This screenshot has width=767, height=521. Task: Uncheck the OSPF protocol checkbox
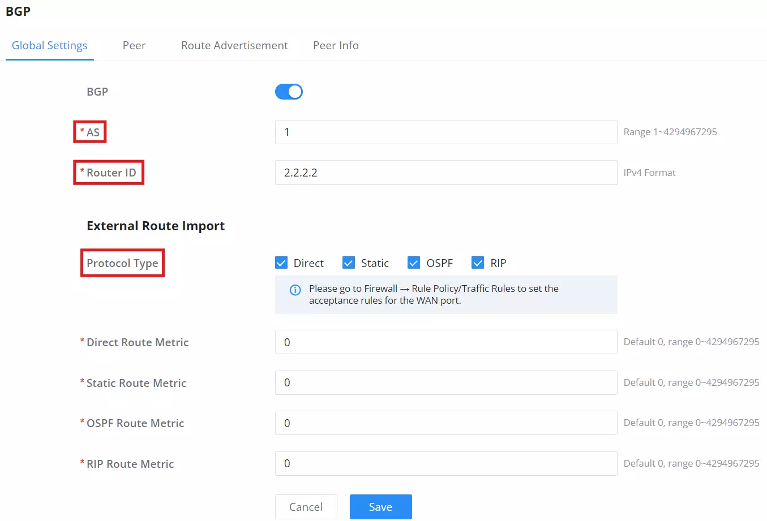point(414,262)
